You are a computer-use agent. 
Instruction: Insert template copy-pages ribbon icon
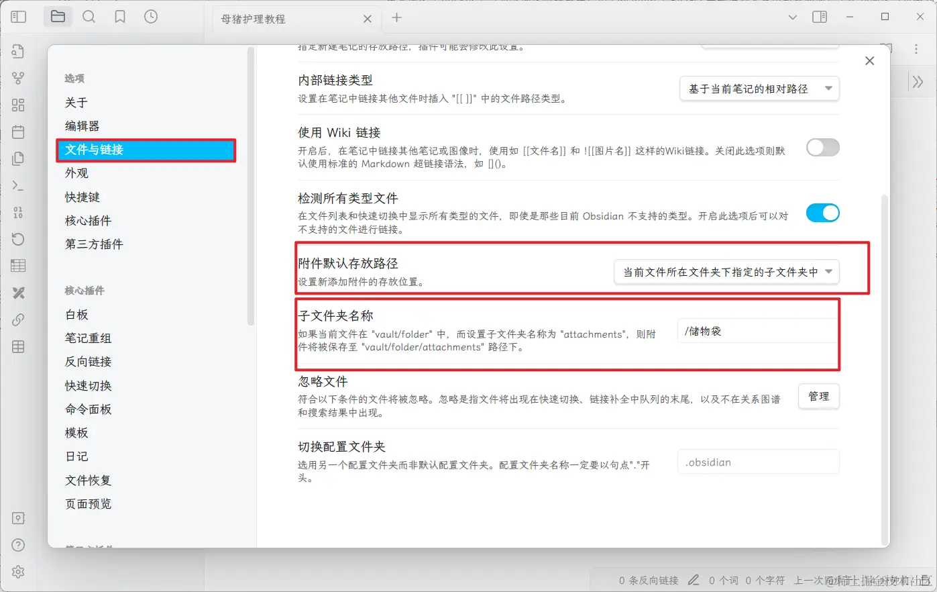[x=18, y=159]
